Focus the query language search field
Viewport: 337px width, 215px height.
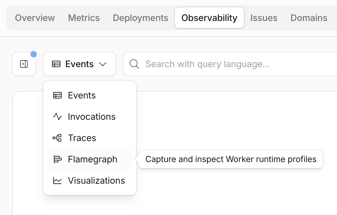click(x=230, y=64)
